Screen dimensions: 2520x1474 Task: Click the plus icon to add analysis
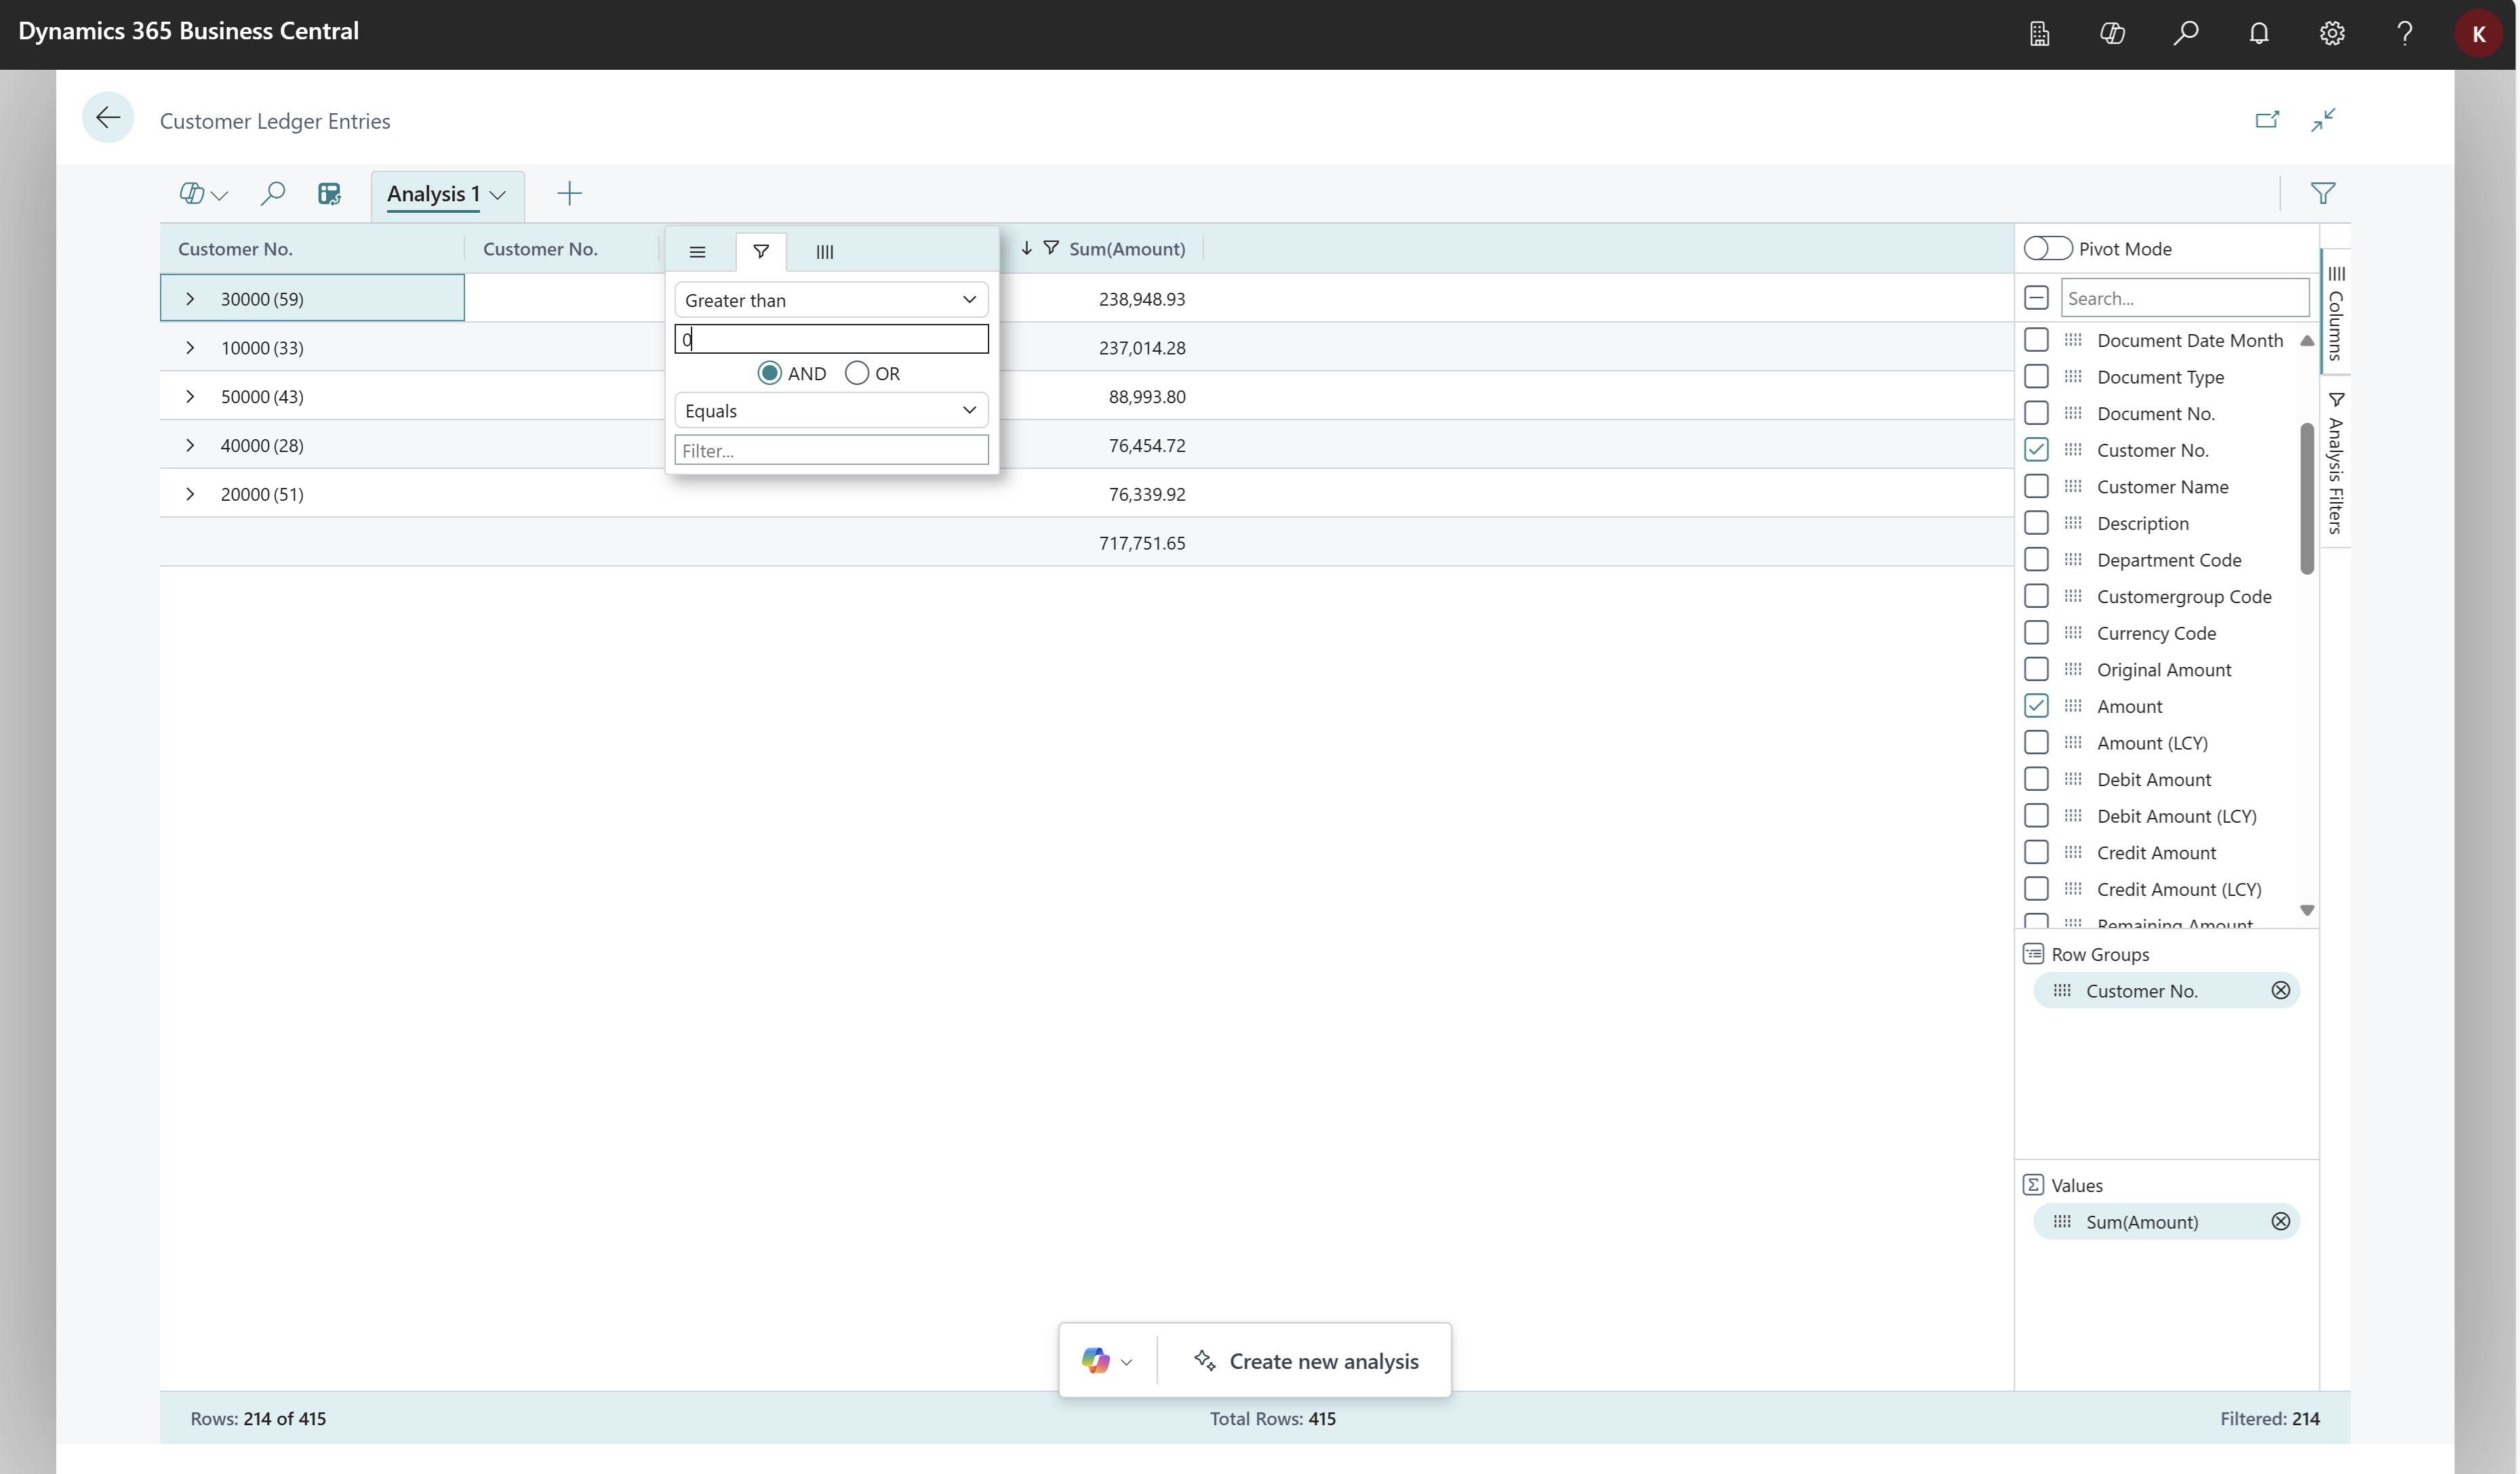pos(569,193)
